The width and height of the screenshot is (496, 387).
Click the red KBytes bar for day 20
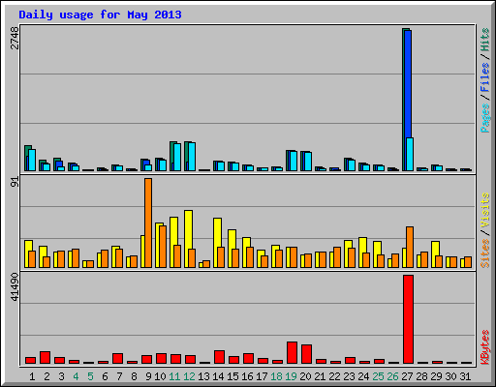coord(306,354)
